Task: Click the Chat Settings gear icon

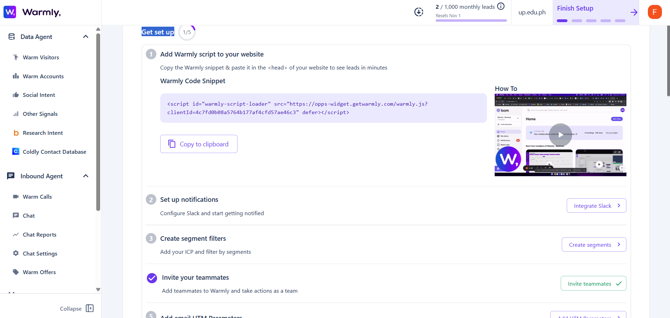Action: point(15,253)
